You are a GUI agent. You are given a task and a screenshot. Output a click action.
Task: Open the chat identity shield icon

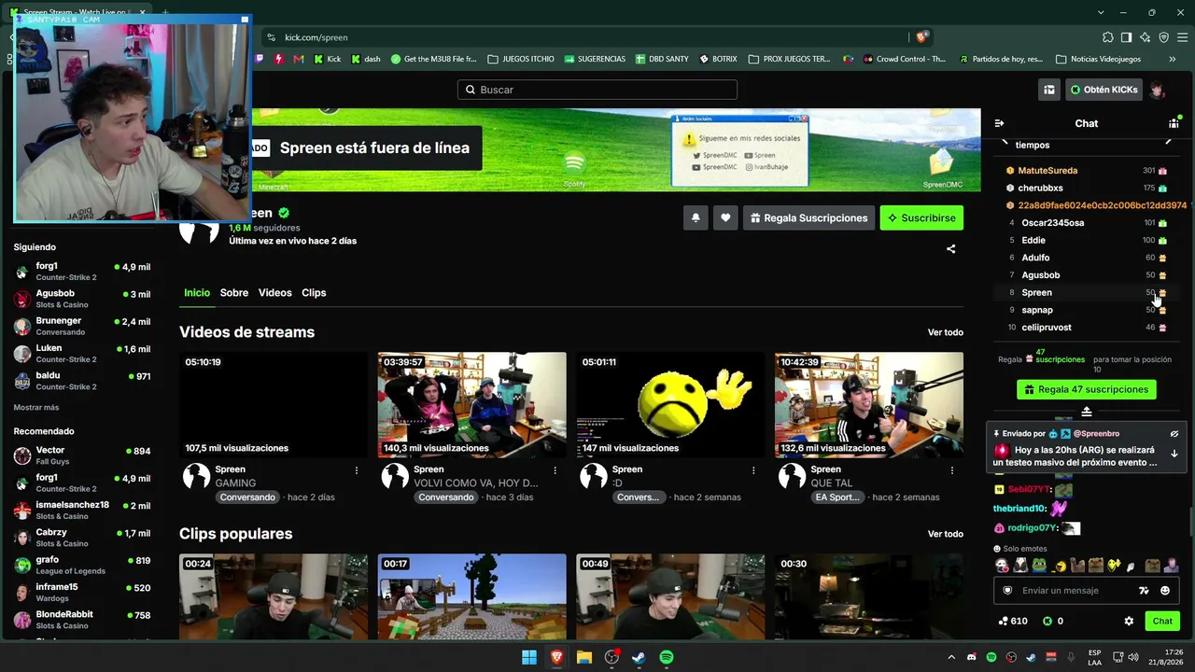(1007, 591)
